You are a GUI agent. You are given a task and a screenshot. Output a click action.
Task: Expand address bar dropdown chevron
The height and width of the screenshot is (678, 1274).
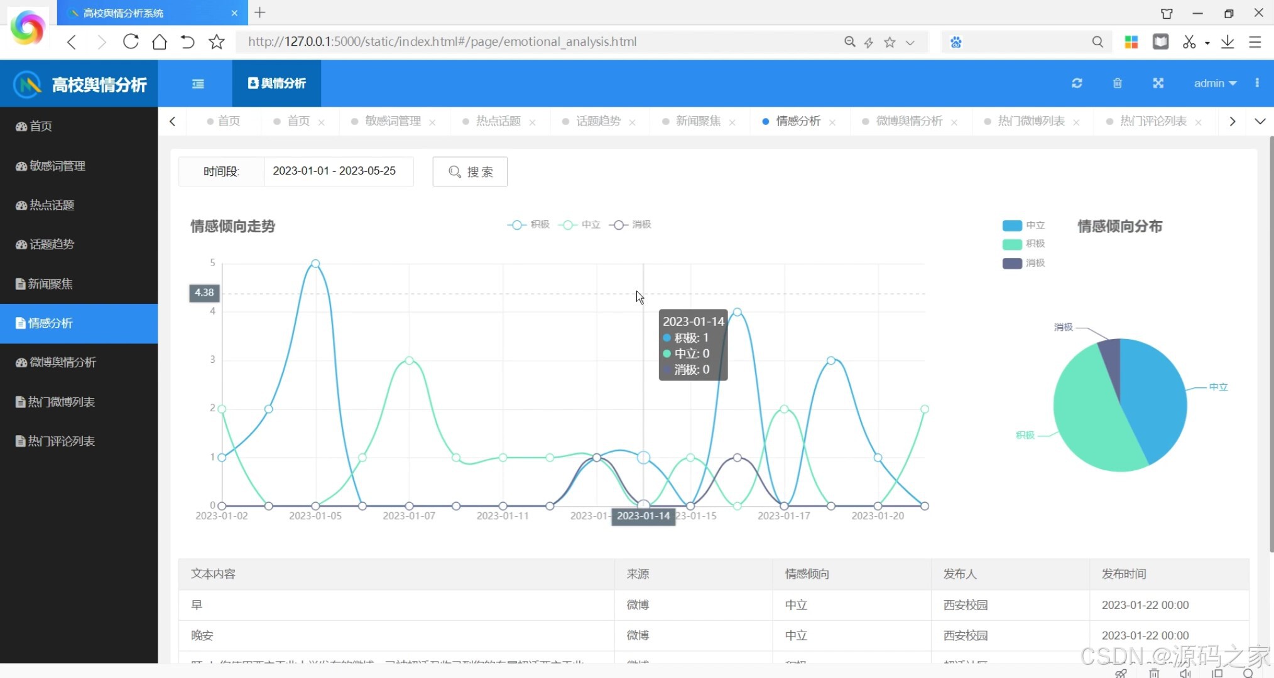(x=910, y=43)
